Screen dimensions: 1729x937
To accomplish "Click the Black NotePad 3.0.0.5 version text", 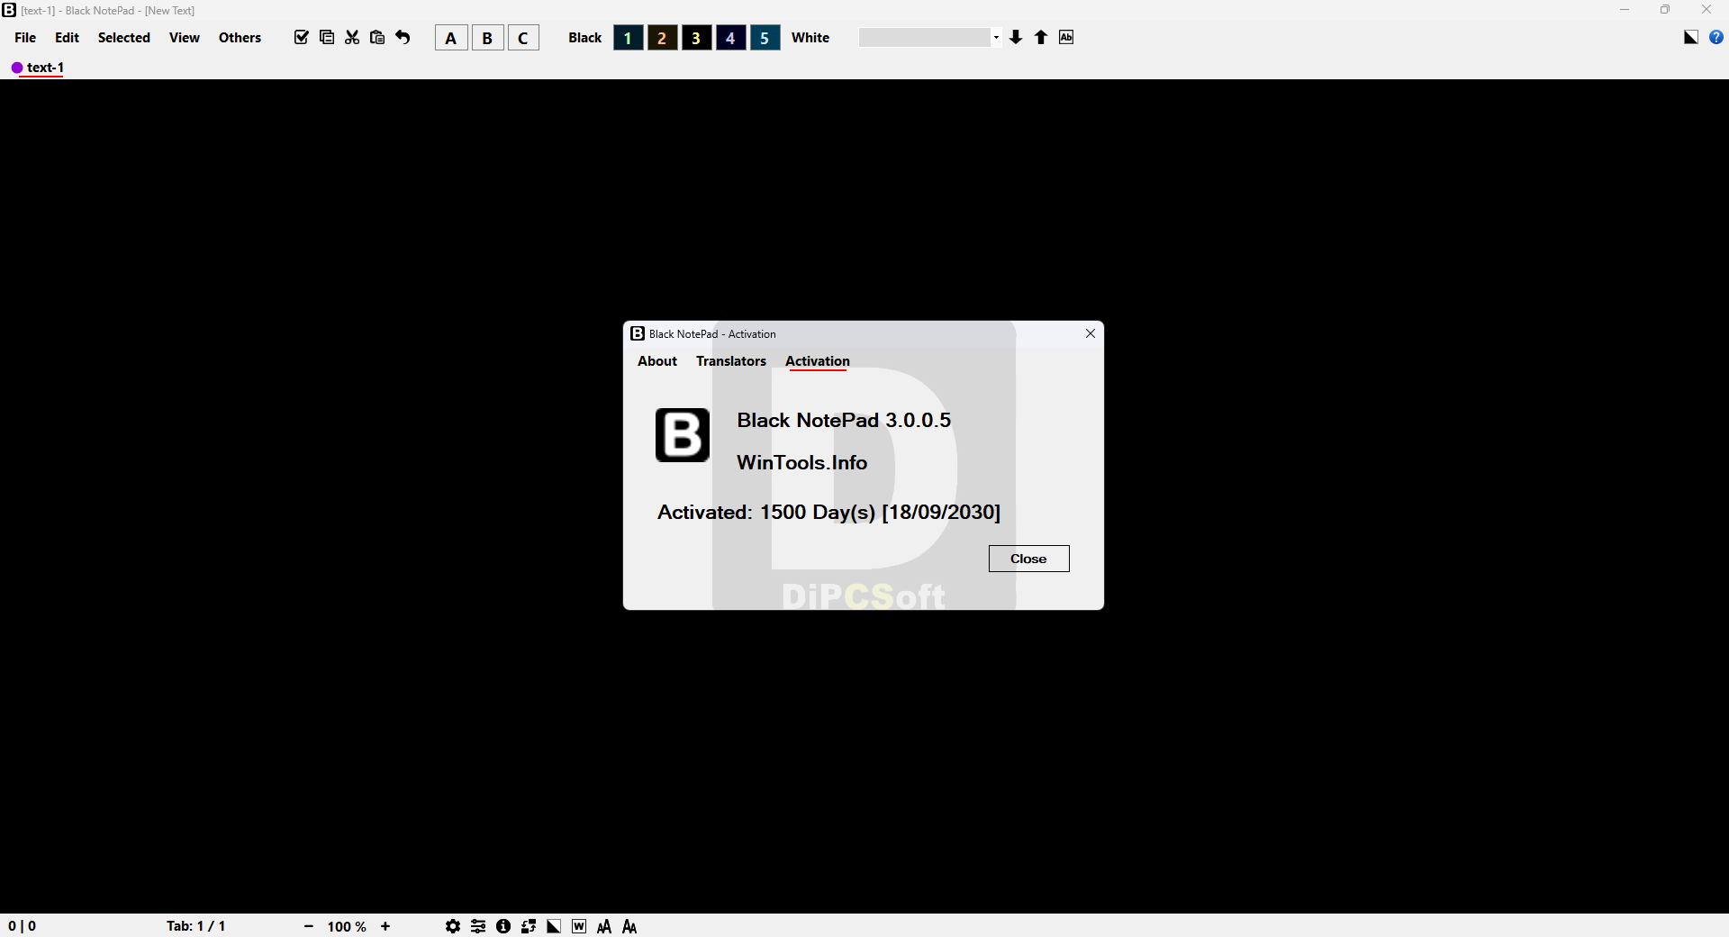I will (x=844, y=420).
